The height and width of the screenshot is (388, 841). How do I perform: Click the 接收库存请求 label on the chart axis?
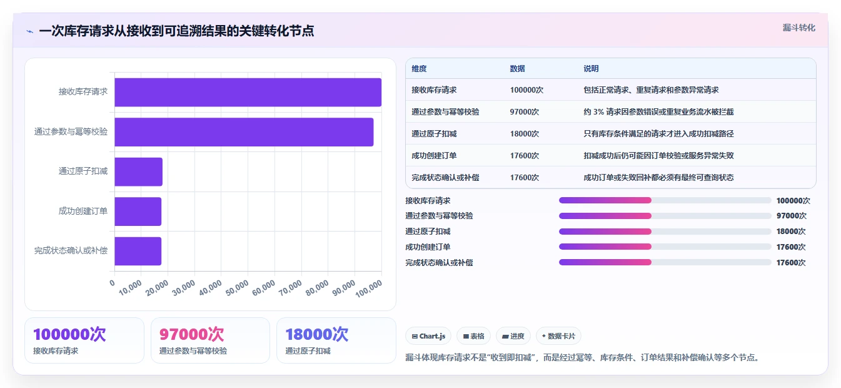pos(83,92)
